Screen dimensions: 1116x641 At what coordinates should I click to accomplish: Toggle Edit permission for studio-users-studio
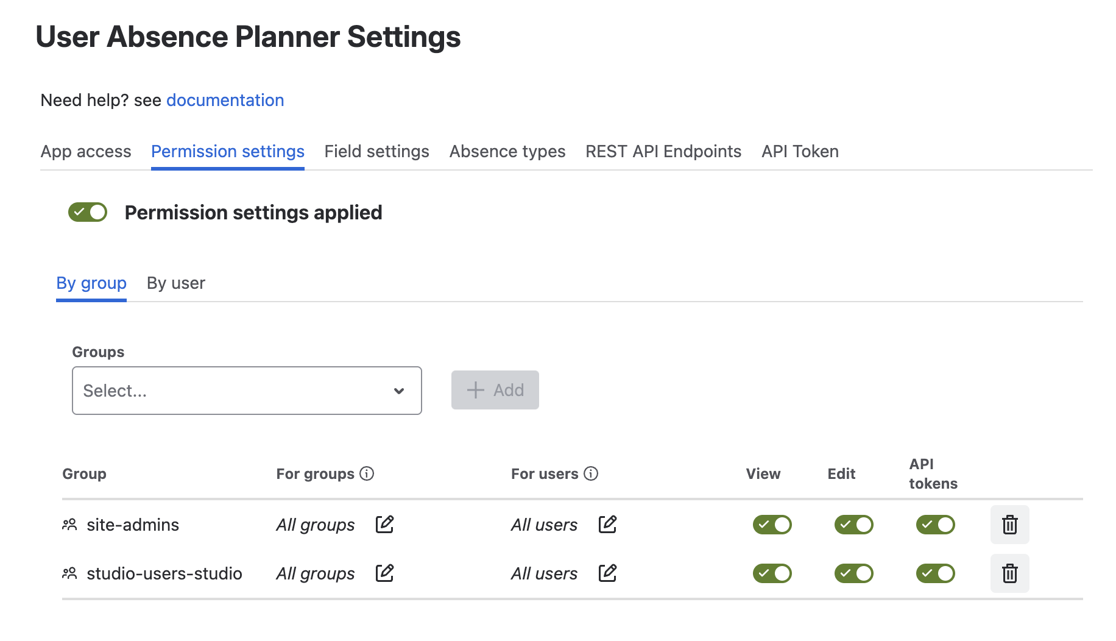coord(853,573)
